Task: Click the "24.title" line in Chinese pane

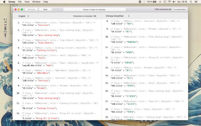Action: point(121,70)
